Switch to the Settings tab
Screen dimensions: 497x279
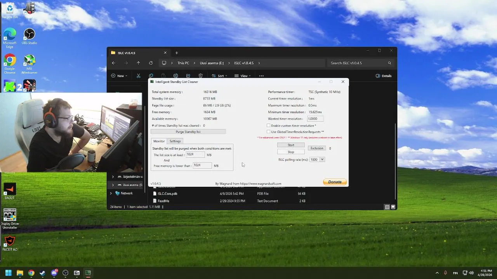(x=175, y=141)
